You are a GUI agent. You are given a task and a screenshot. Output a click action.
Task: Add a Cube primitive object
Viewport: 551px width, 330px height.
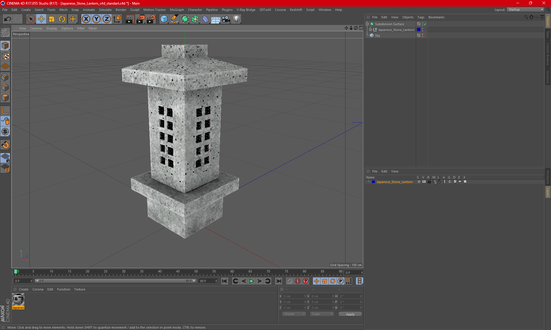click(x=164, y=19)
